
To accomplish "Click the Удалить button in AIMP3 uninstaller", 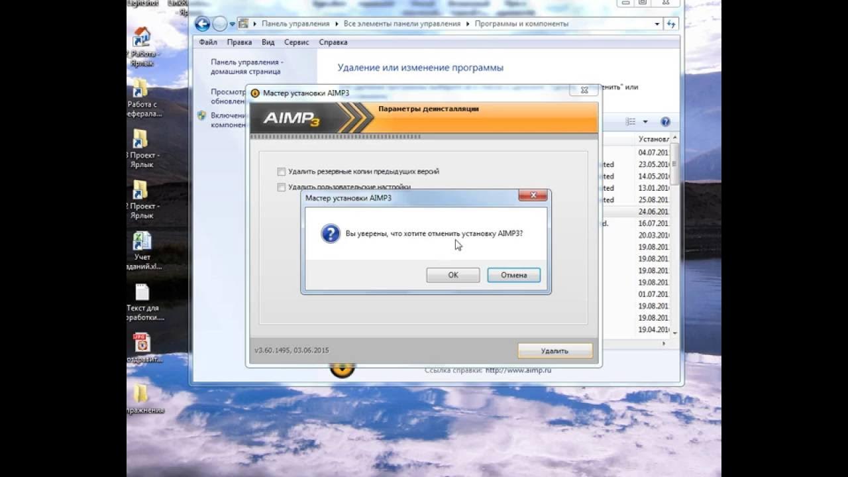I will click(555, 351).
